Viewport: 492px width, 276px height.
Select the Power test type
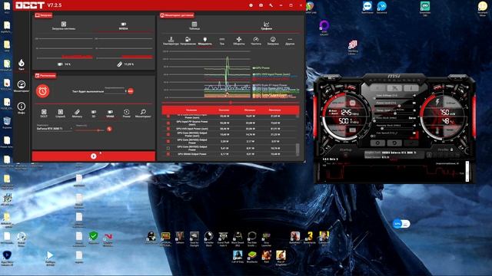point(126,113)
